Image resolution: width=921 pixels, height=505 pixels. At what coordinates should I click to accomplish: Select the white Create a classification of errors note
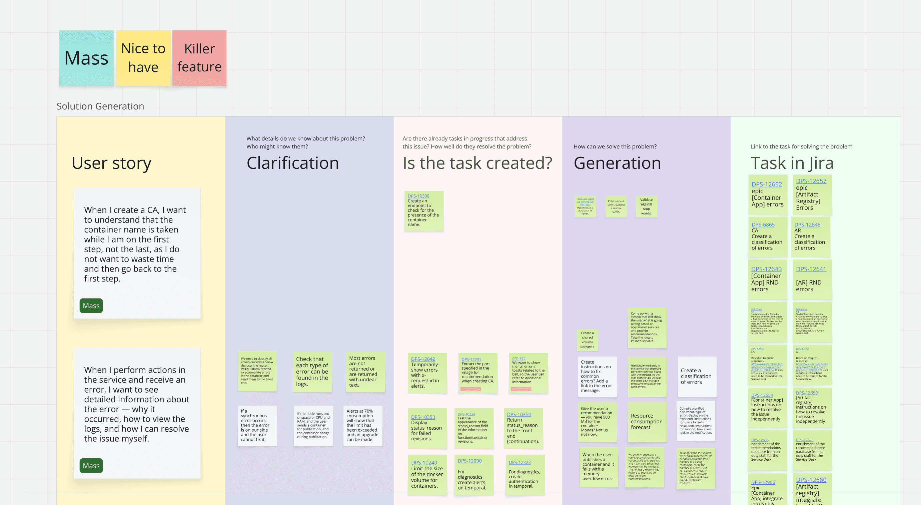pyautogui.click(x=697, y=376)
